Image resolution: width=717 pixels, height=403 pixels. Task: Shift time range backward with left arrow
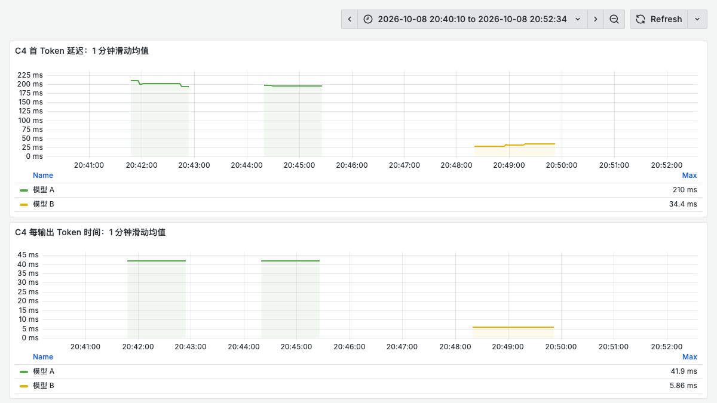click(x=350, y=19)
